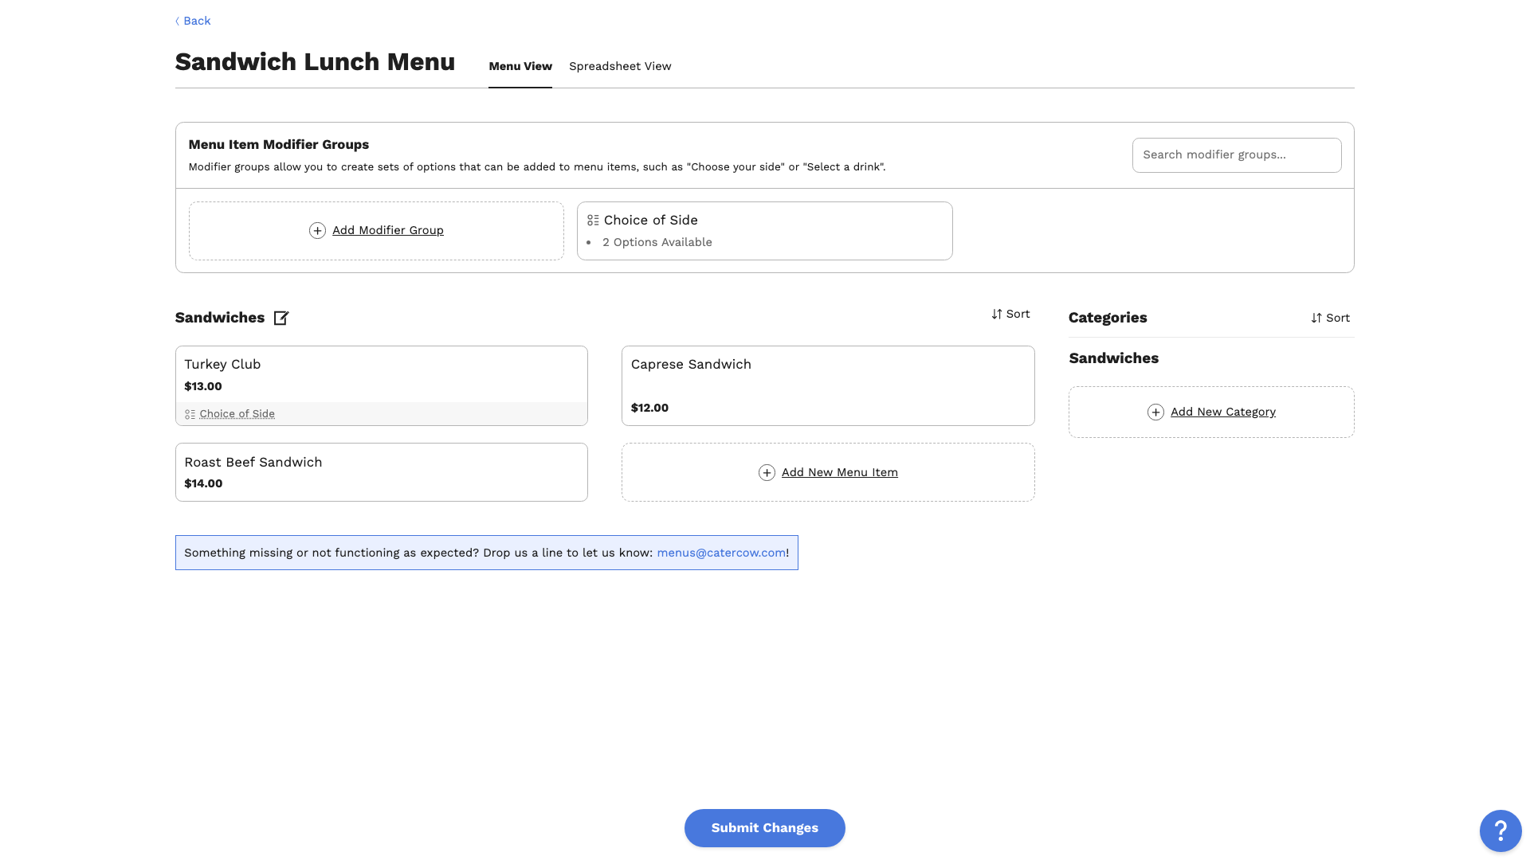This screenshot has height=860, width=1530.
Task: Sort the Sandwiches menu items
Action: click(1010, 314)
